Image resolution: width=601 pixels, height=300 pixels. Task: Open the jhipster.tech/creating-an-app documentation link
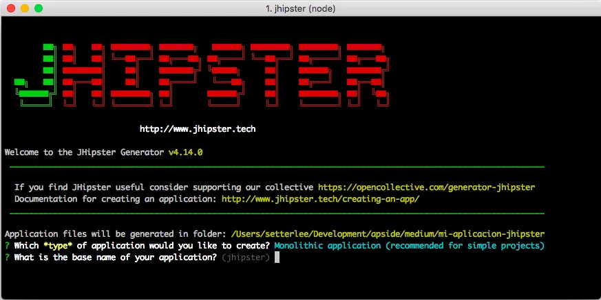click(320, 198)
